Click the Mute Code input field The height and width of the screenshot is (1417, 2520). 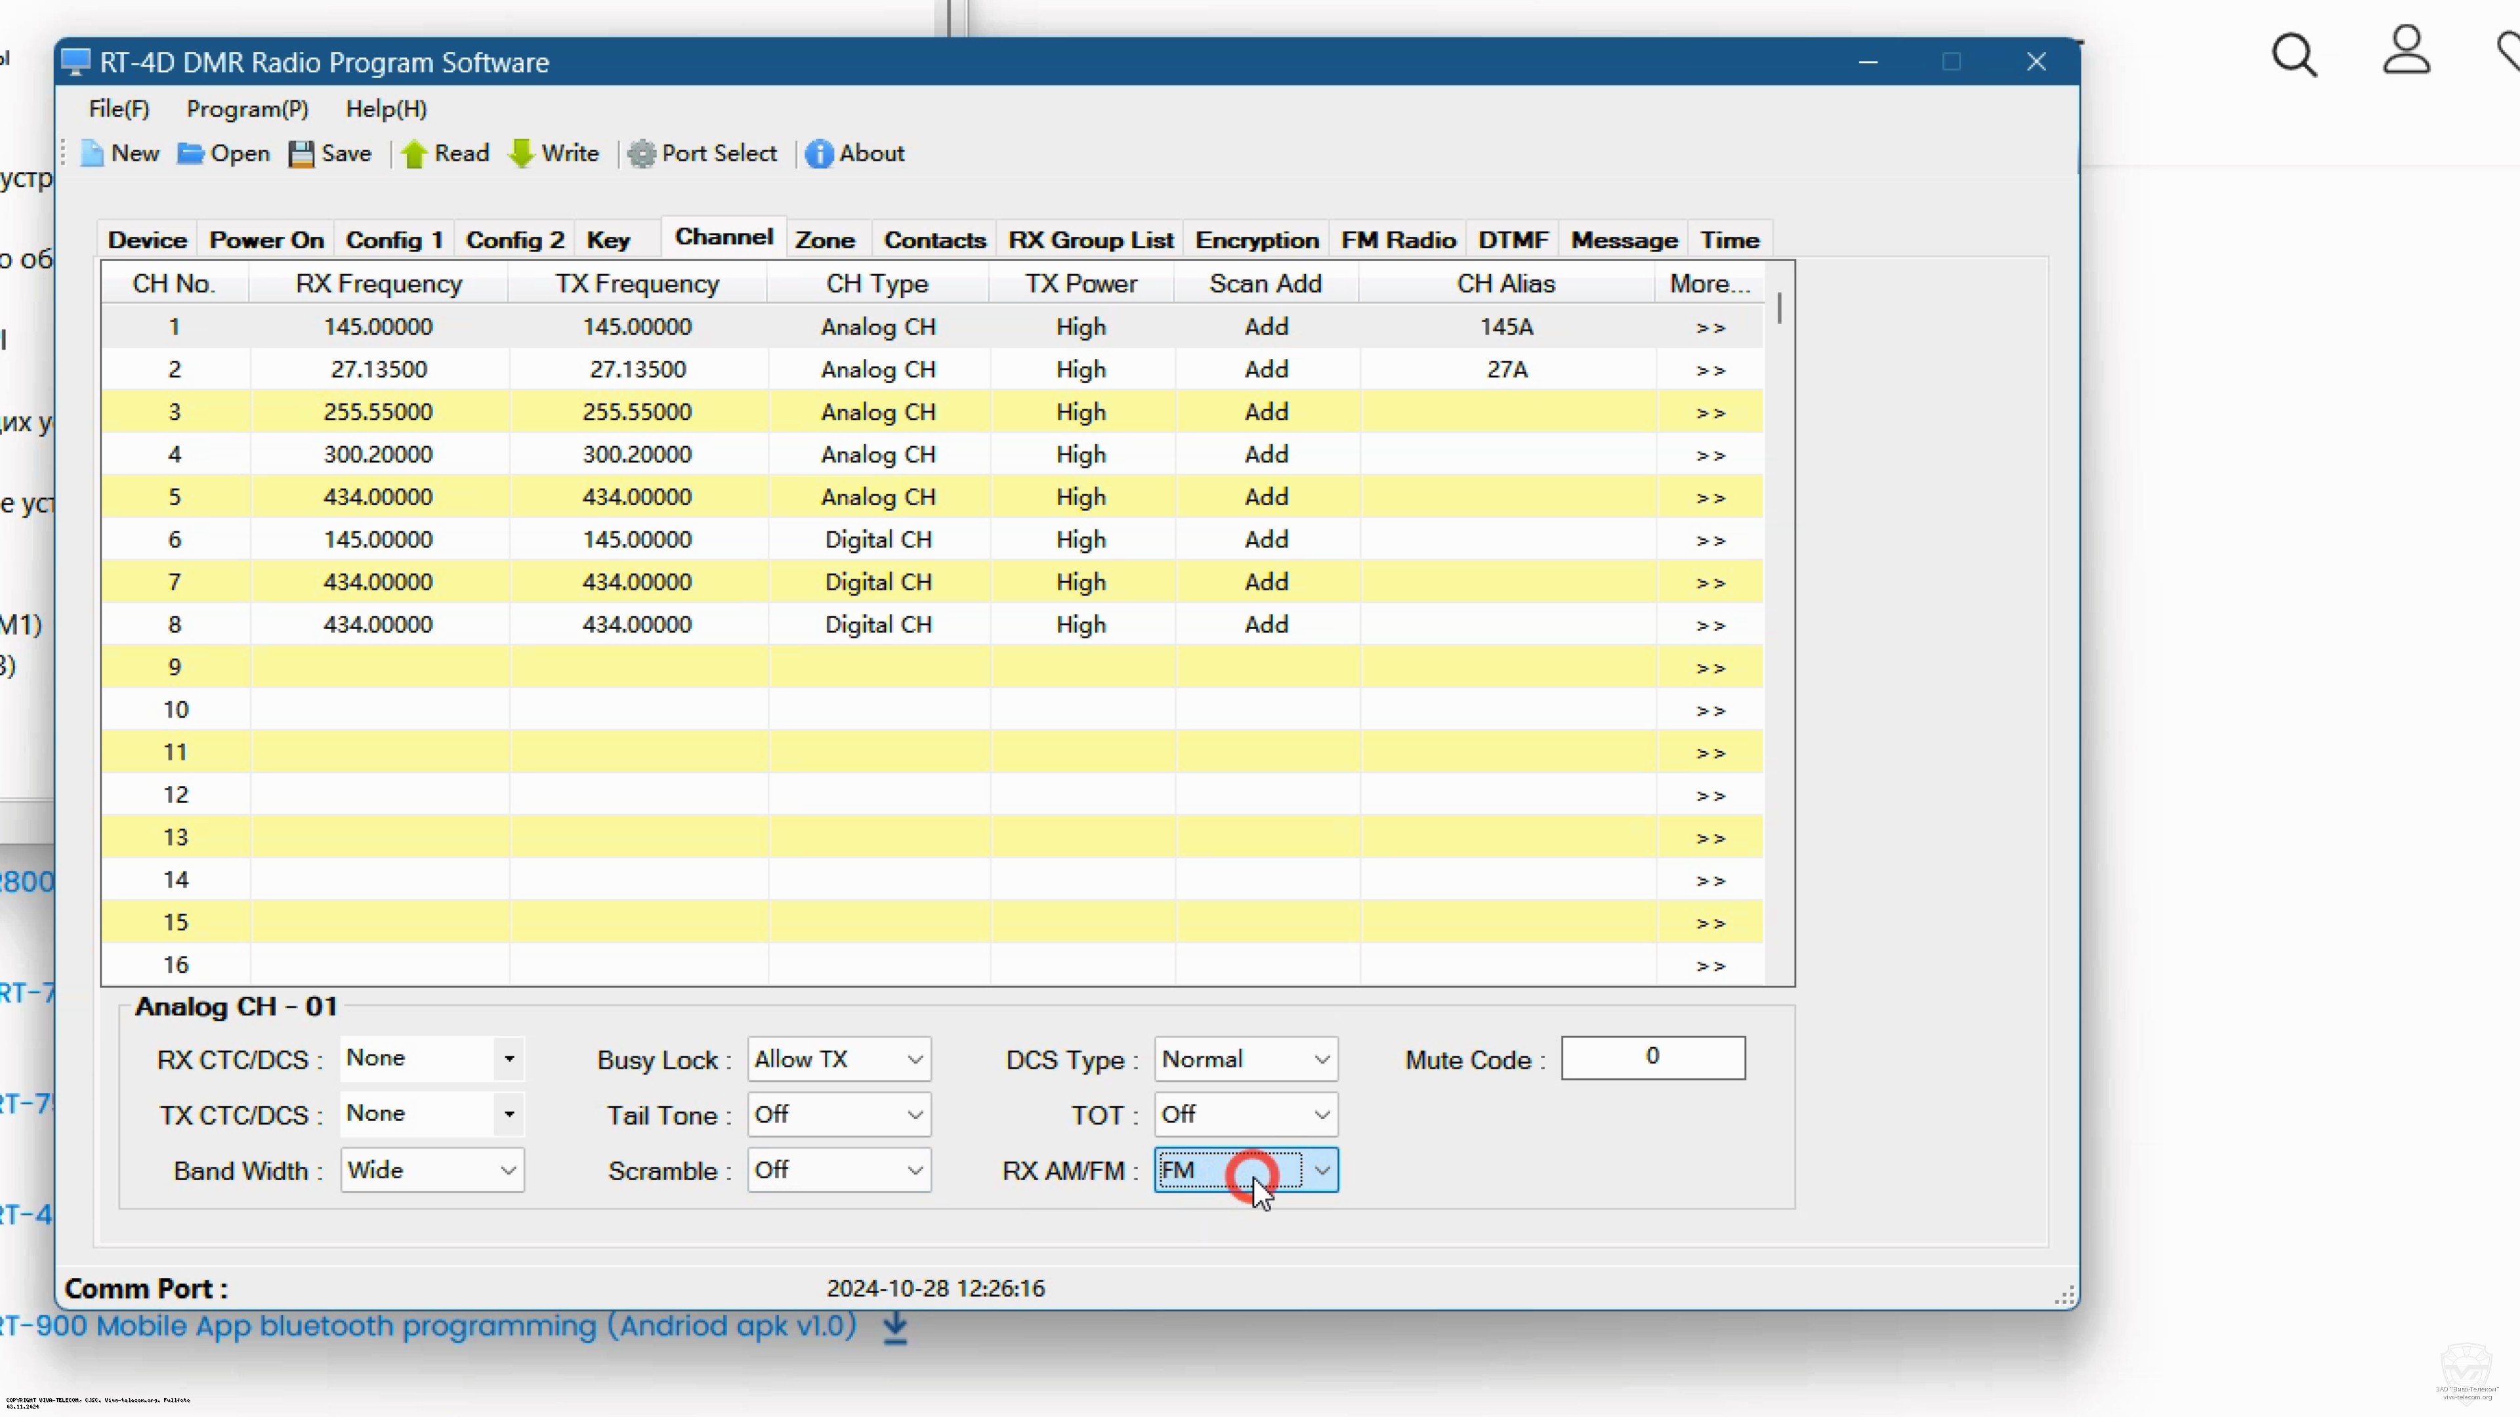[x=1652, y=1057]
